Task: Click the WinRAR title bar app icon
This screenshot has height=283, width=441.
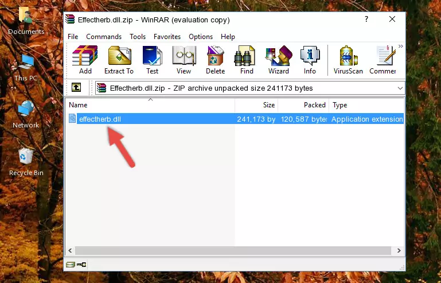Action: [70, 20]
